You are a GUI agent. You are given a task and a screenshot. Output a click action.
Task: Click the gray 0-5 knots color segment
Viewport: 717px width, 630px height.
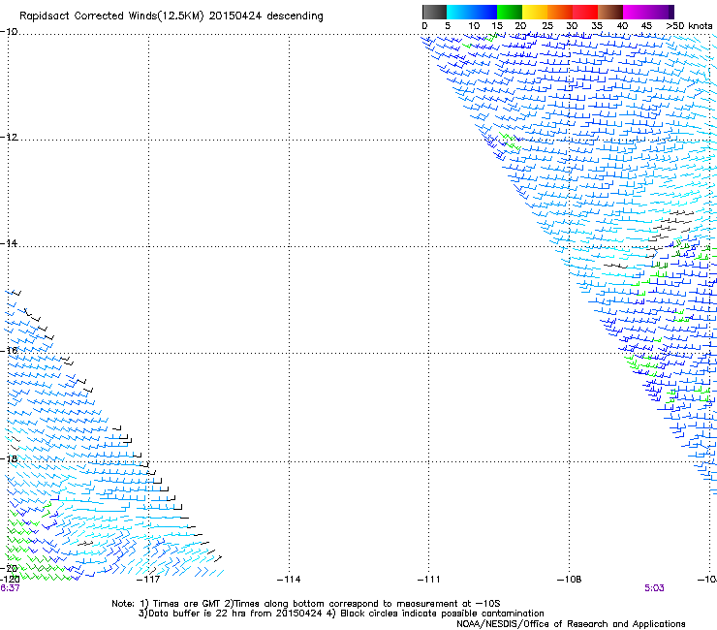tap(434, 12)
